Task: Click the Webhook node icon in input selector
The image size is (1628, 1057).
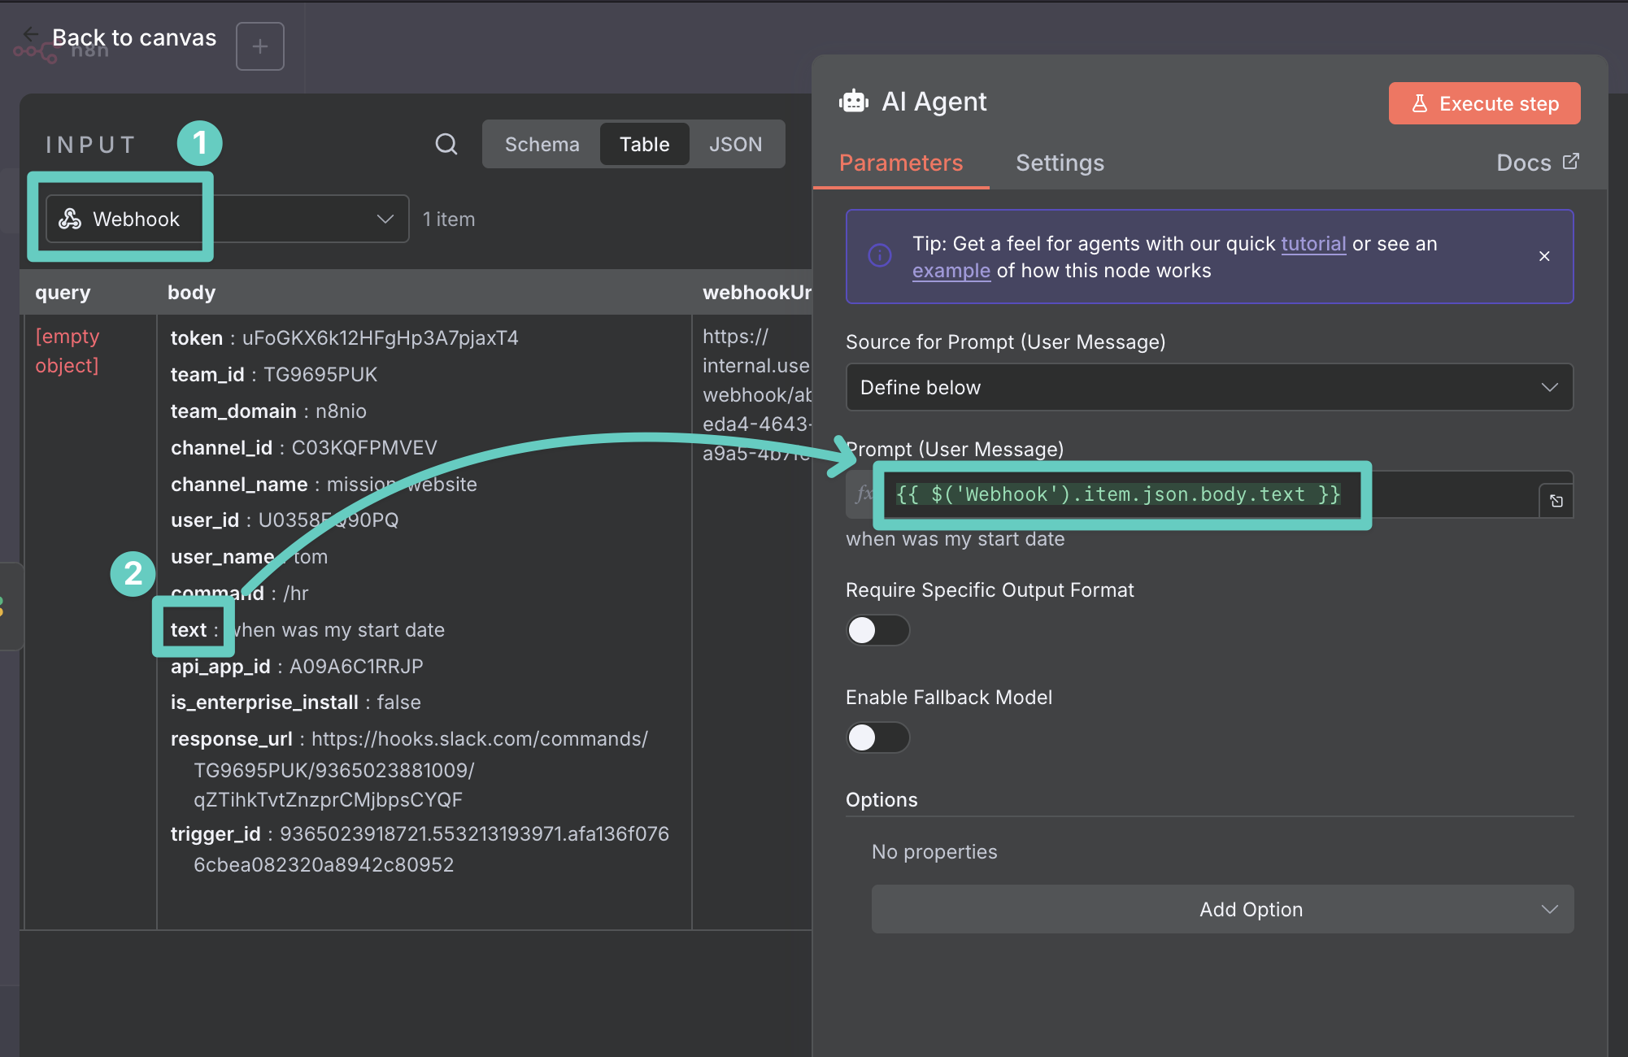Action: [71, 219]
